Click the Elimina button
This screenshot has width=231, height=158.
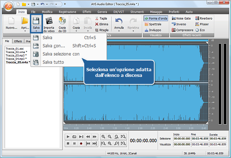tap(102, 24)
